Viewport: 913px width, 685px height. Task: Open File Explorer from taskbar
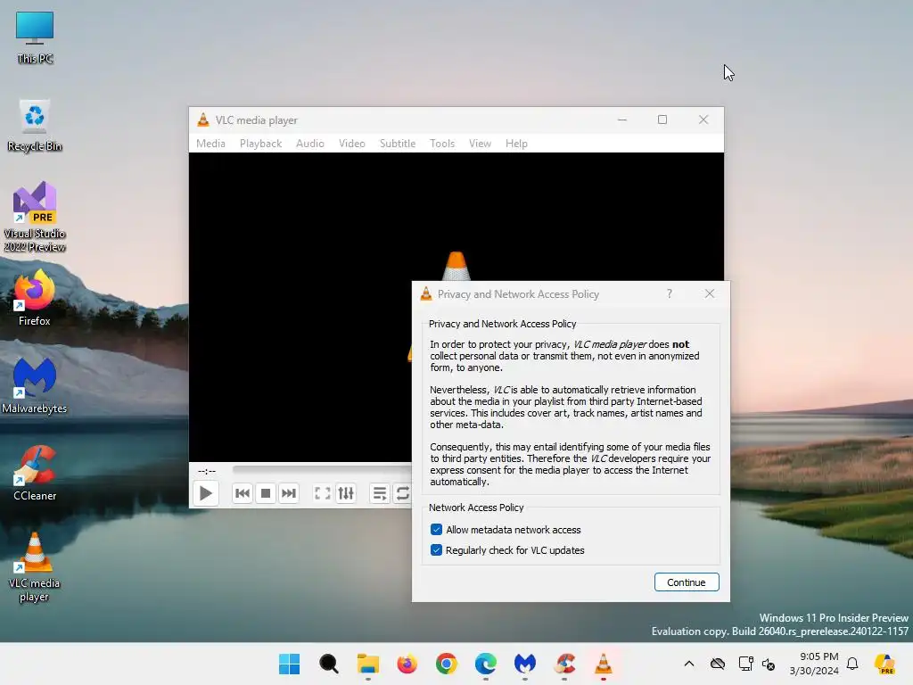tap(368, 664)
